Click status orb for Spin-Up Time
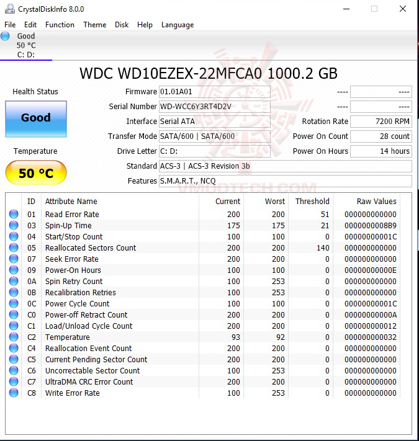Screen dimensions: 419x441 coord(14,225)
